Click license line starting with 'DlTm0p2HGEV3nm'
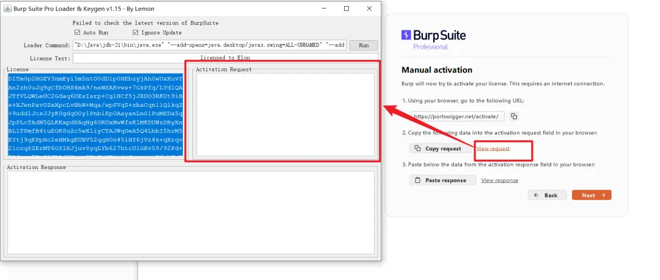Screen dimensions: 660x280 pyautogui.click(x=95, y=78)
